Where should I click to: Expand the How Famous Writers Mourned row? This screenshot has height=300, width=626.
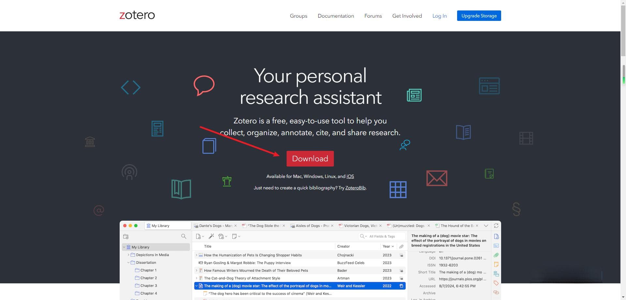[196, 271]
